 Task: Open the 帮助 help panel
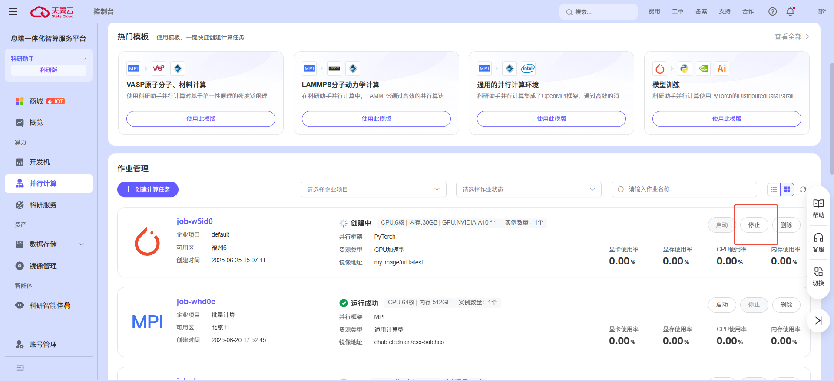coord(818,208)
